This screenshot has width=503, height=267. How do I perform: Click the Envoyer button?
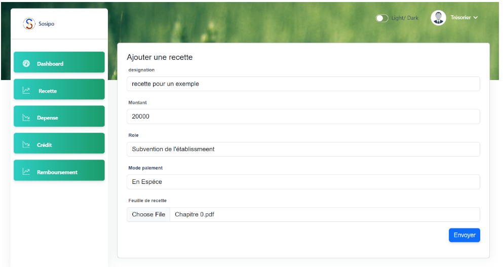point(464,235)
